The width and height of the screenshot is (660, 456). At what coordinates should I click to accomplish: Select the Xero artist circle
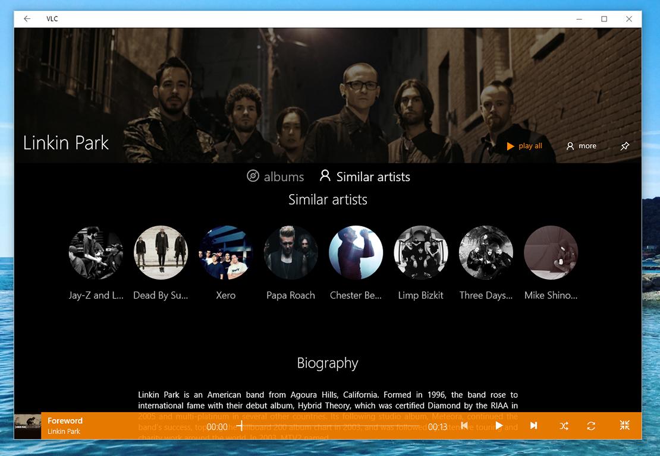click(x=225, y=252)
